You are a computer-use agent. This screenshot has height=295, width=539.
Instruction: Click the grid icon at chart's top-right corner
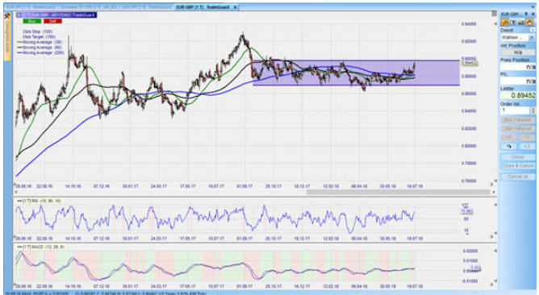click(x=494, y=14)
